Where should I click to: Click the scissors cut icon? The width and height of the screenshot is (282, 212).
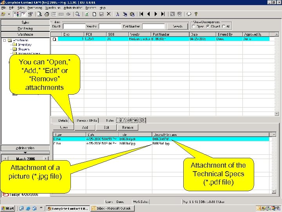[118, 14]
